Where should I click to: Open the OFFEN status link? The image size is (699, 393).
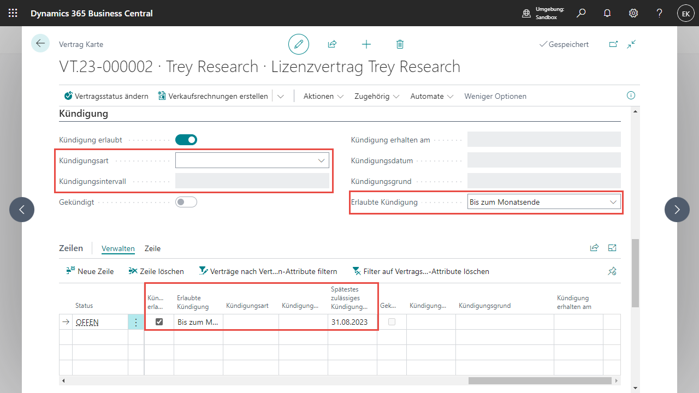coord(87,322)
